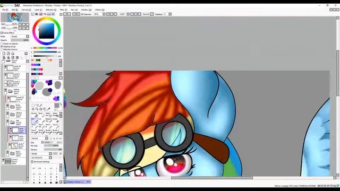This screenshot has width=340, height=191.
Task: Open the layer Mode dropdown showing Shade
Action: [x=20, y=37]
